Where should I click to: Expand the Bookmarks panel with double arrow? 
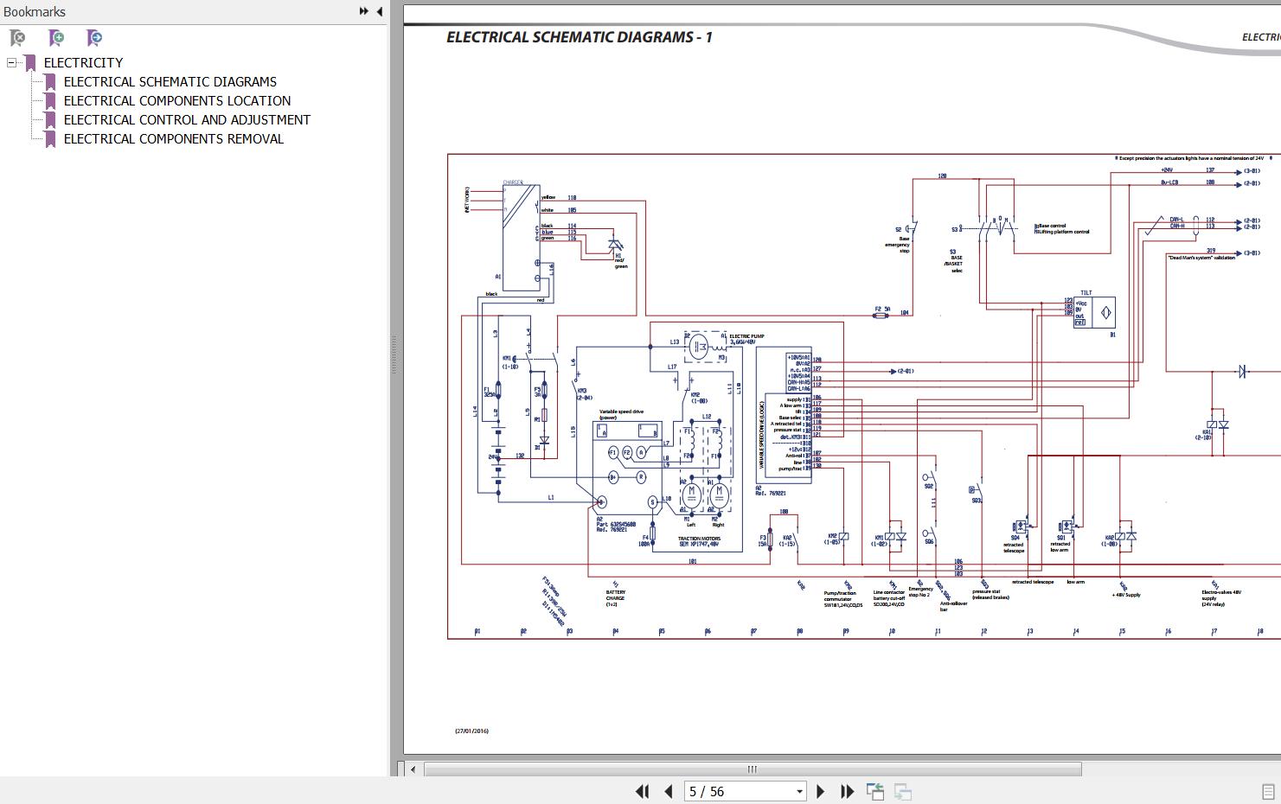point(364,11)
